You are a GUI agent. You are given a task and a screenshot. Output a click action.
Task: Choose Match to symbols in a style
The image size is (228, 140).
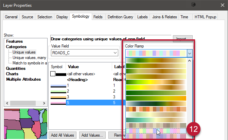(30, 63)
